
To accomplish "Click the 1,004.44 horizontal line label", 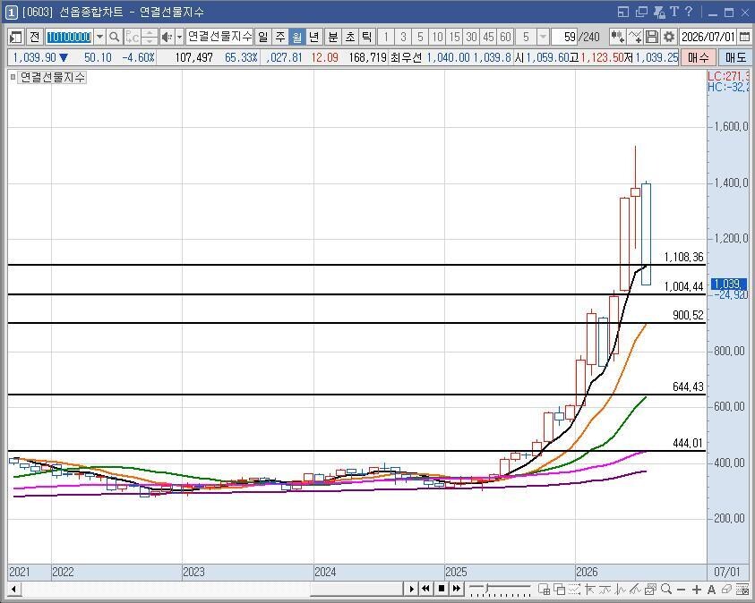I will 683,287.
